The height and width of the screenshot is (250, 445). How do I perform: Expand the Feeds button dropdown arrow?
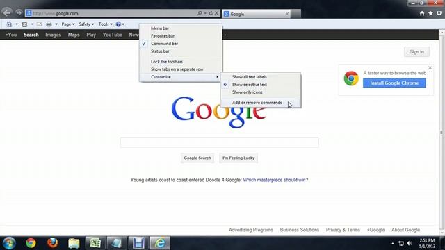(x=32, y=24)
